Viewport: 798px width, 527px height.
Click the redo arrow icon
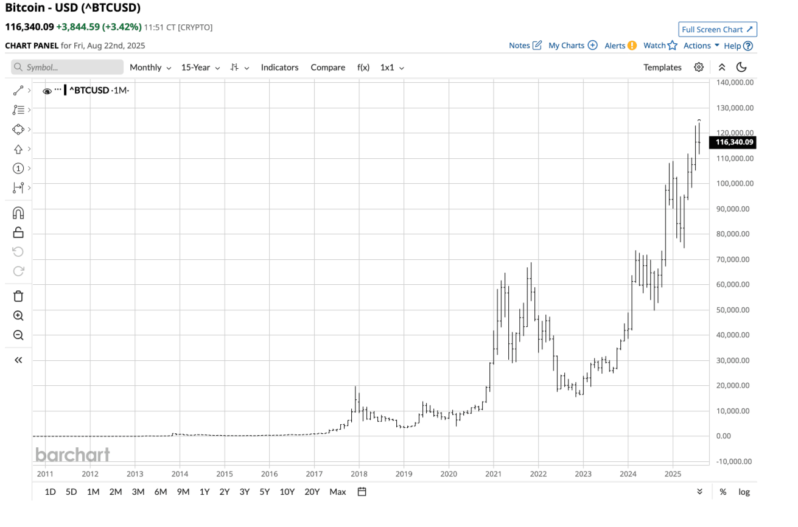point(18,271)
